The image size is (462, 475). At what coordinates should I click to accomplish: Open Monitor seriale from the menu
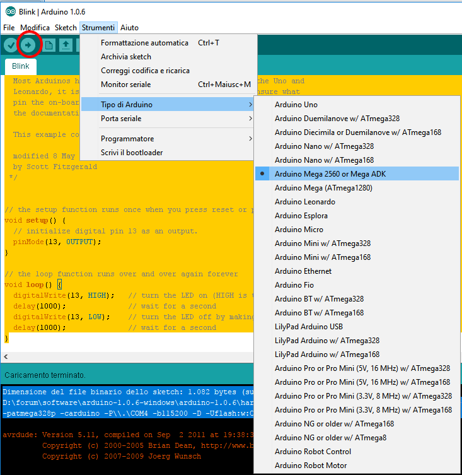[x=126, y=85]
